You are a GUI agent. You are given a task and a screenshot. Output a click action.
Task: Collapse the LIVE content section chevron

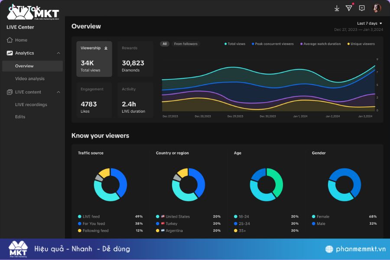pyautogui.click(x=58, y=92)
